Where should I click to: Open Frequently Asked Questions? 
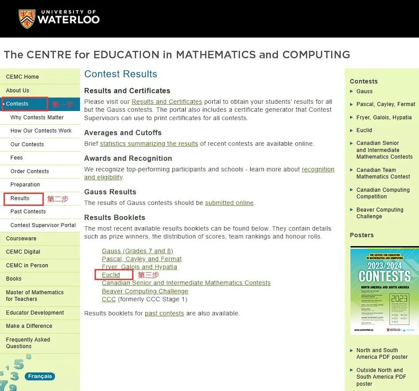[x=28, y=343]
